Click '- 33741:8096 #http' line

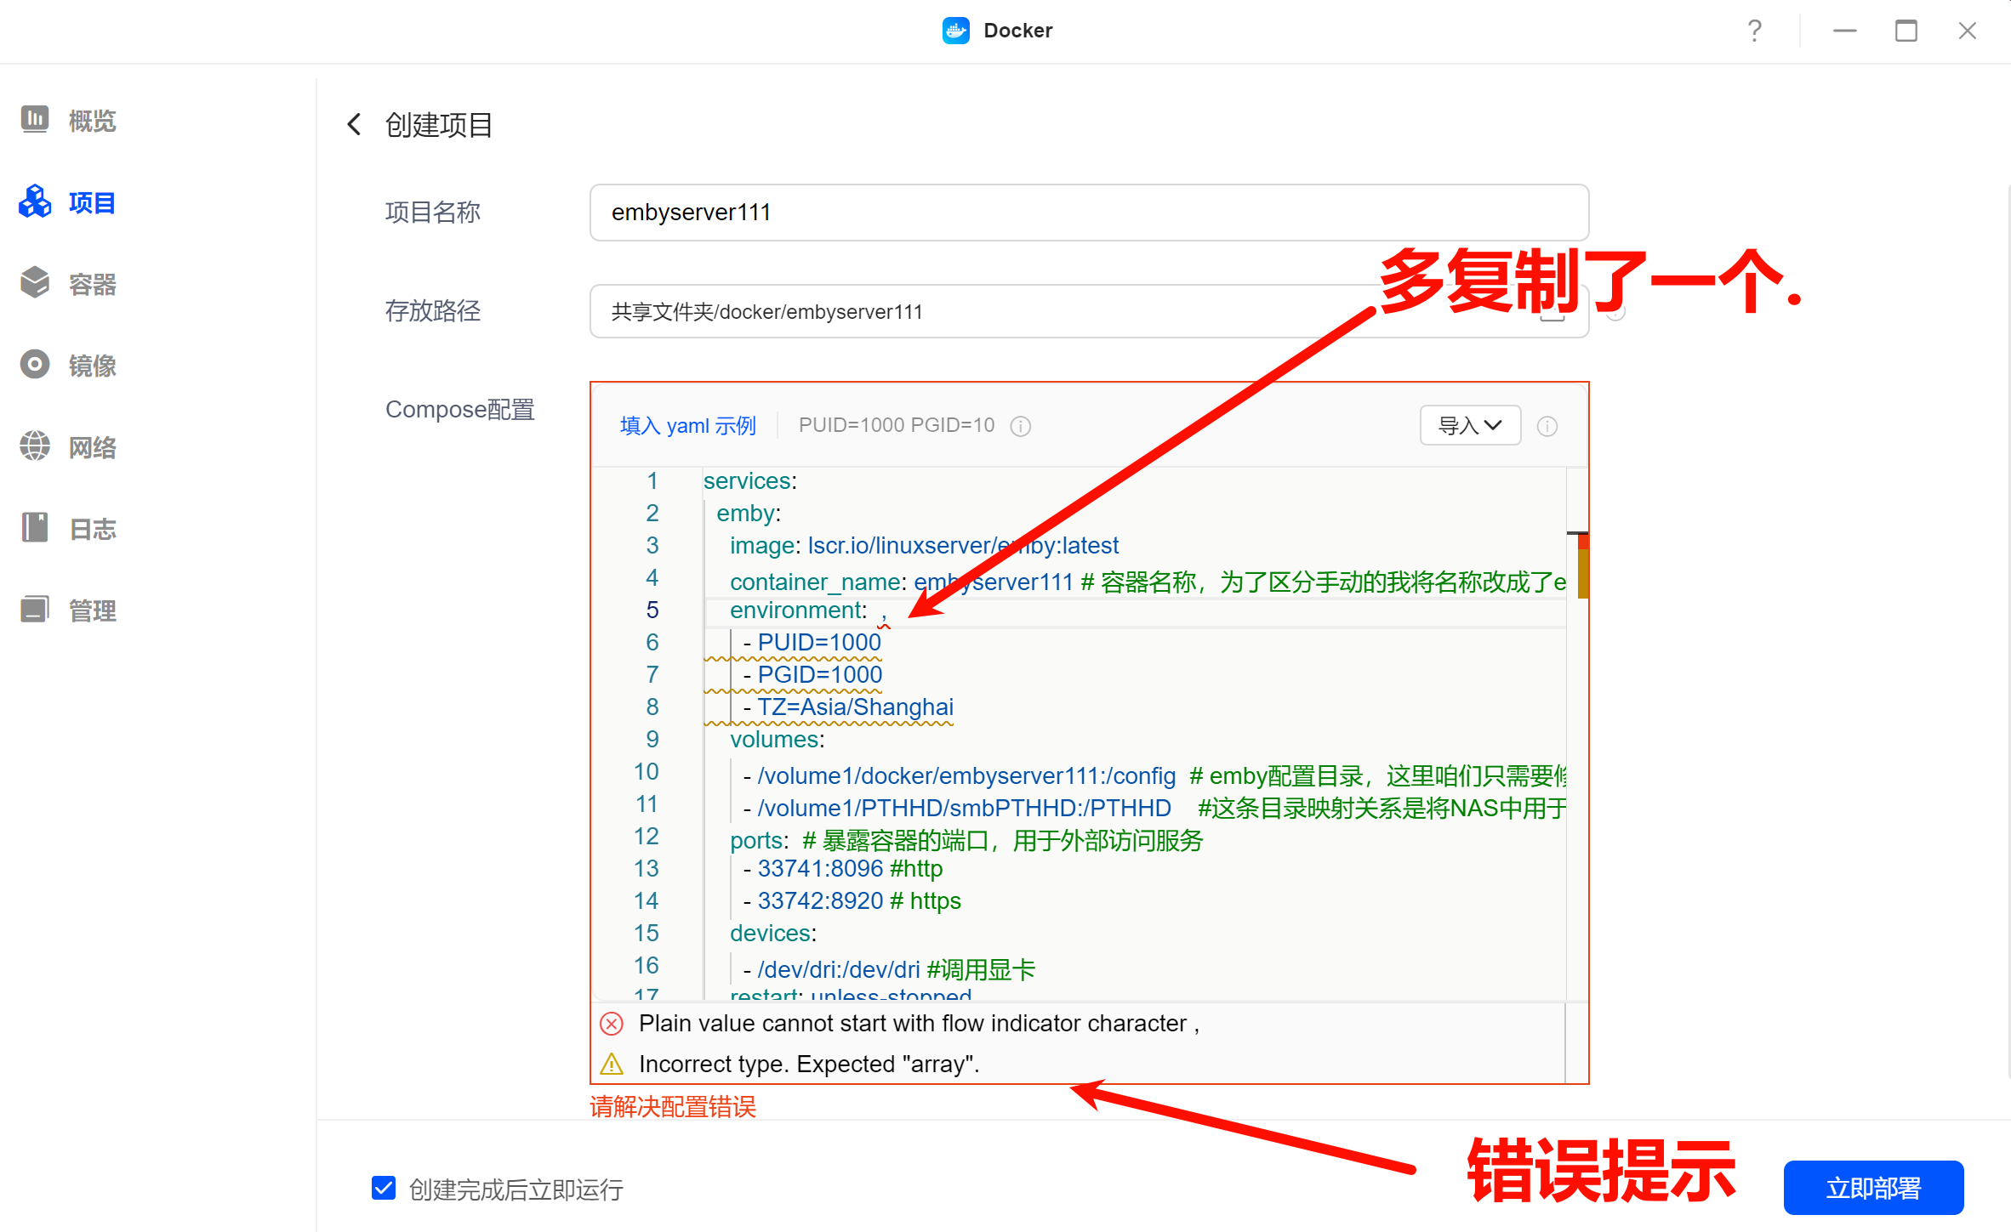[x=843, y=869]
